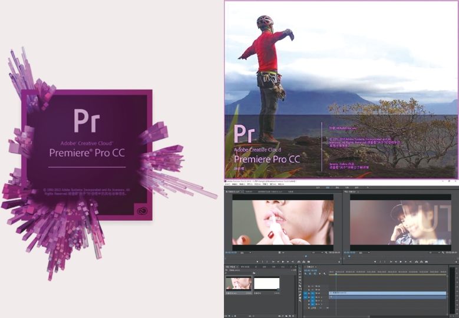Switch Project panel to list view
Viewport: 459px width, 318px height.
226,316
